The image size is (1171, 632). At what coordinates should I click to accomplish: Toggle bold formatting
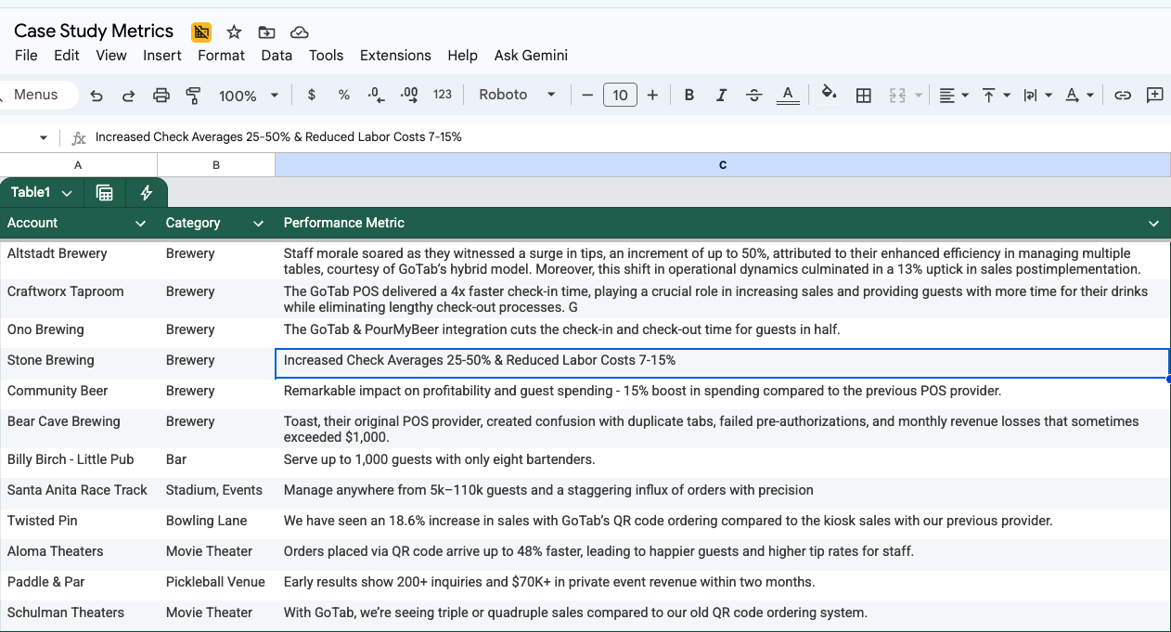688,96
